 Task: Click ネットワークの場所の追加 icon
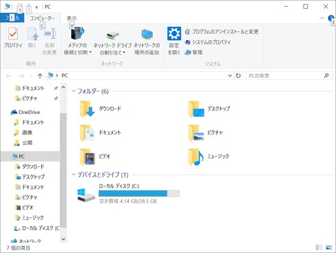coord(147,34)
